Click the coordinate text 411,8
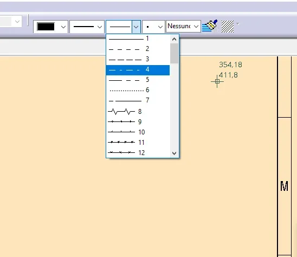 (228, 75)
